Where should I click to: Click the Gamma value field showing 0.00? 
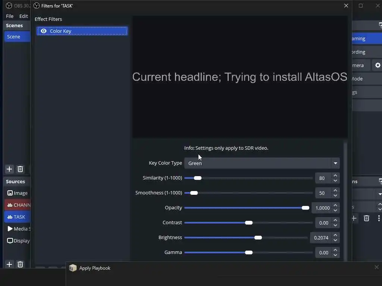tap(323, 253)
